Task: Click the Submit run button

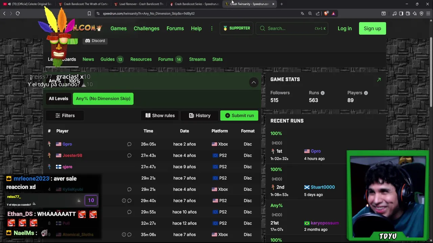Action: [x=239, y=115]
